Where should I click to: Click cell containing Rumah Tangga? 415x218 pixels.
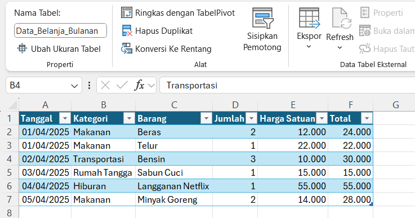tap(103, 172)
